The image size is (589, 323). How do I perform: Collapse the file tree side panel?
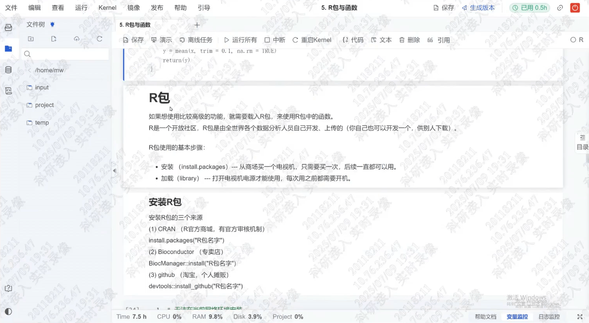[x=115, y=171]
